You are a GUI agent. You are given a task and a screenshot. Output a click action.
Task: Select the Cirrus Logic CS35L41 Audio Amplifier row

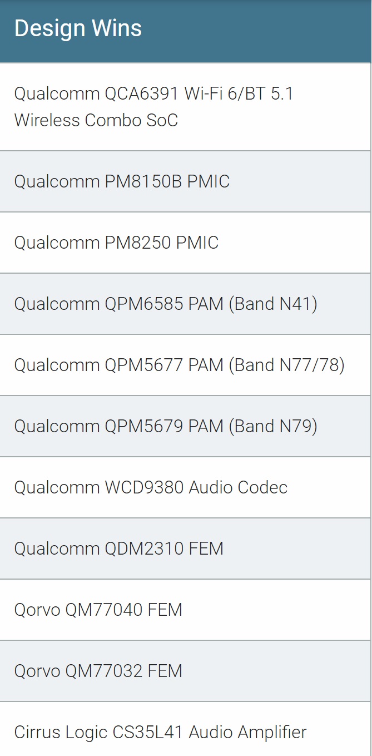point(160,732)
